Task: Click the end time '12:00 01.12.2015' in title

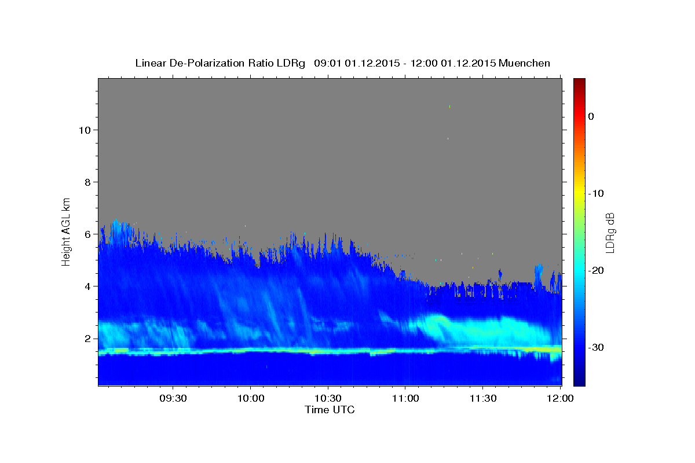Action: [452, 63]
